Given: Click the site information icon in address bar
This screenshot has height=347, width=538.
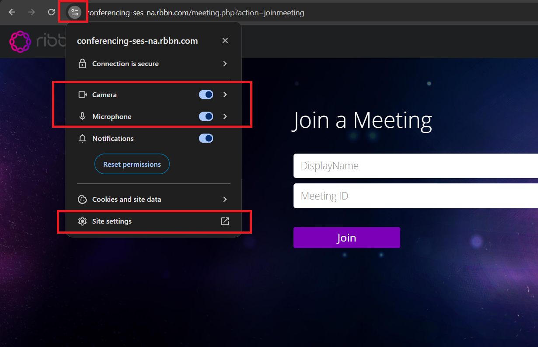Looking at the screenshot, I should point(74,12).
